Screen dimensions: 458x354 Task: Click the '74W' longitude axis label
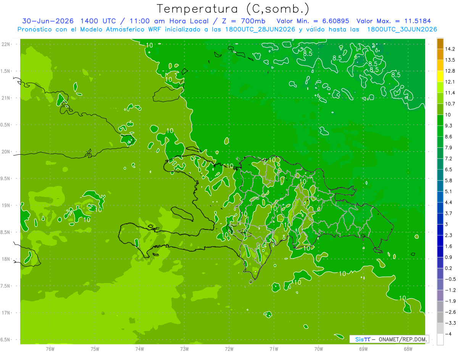point(140,349)
